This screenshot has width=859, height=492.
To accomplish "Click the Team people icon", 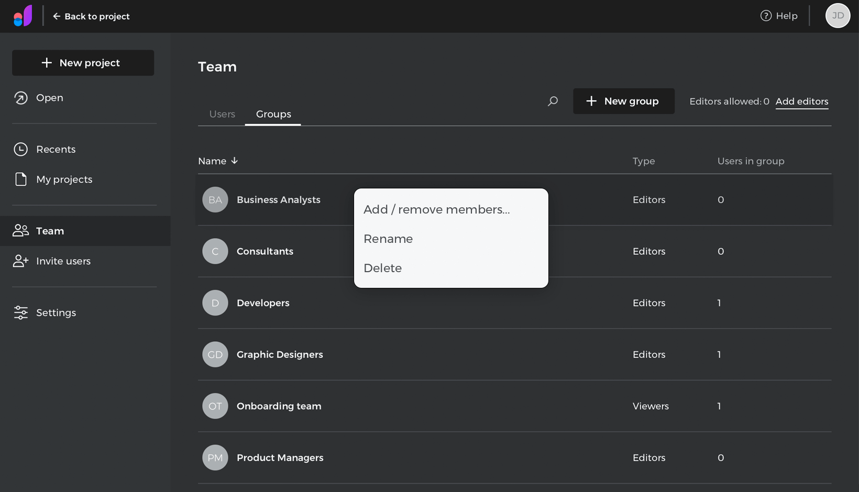I will coord(20,231).
